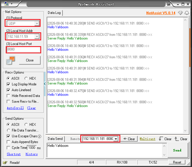
Task: Click the Clear link in Recv Options
Action: pyautogui.click(x=31, y=108)
